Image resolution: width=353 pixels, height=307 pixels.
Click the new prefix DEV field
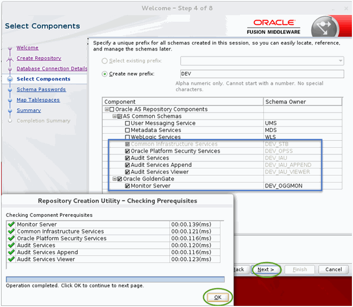click(x=262, y=74)
